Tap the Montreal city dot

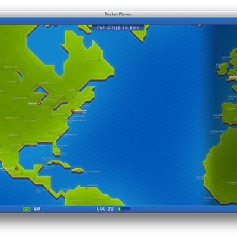pos(73,97)
